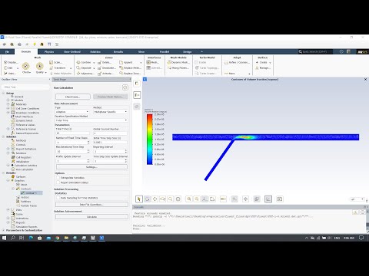Click the outline Filter Text field
369x276 pixels.
[x=25, y=87]
